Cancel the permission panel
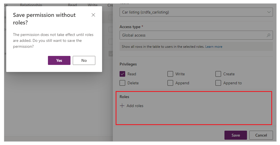The image size is (280, 145). [x=261, y=135]
